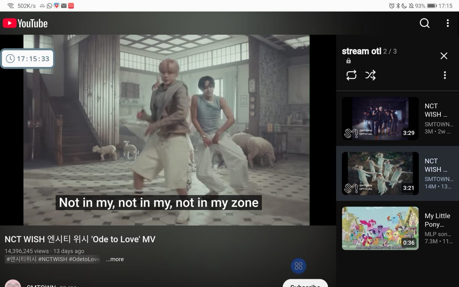This screenshot has height=287, width=459.
Task: Tap the floating blue four-circle button
Action: (299, 266)
